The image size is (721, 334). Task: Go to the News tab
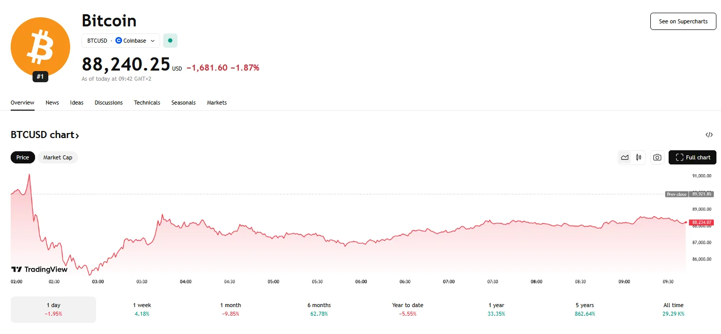[x=52, y=103]
